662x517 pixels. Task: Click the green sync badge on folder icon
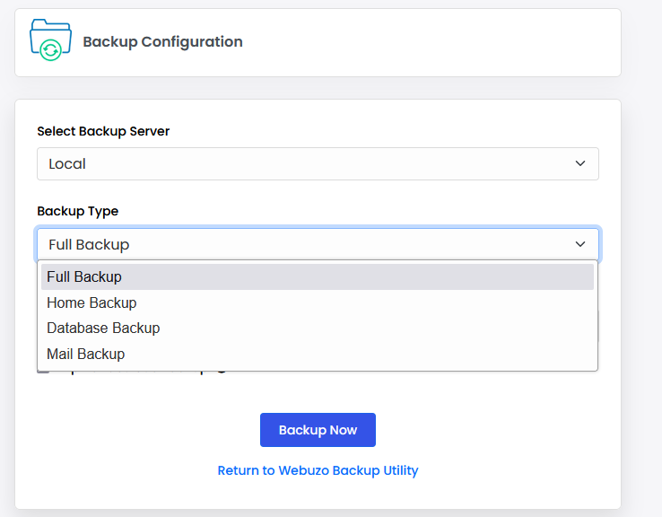pyautogui.click(x=51, y=50)
